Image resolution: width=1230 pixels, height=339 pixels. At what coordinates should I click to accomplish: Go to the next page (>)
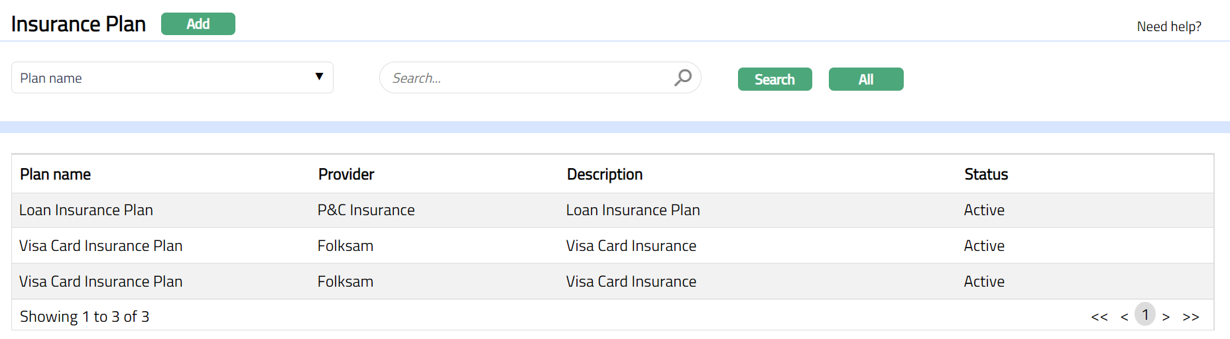click(x=1166, y=317)
